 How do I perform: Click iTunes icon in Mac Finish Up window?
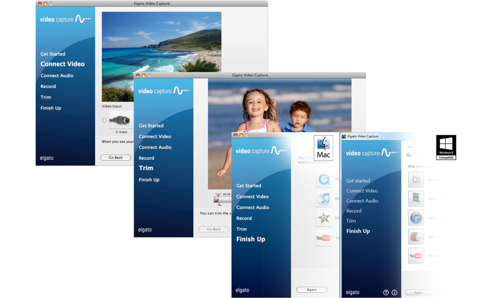[324, 199]
